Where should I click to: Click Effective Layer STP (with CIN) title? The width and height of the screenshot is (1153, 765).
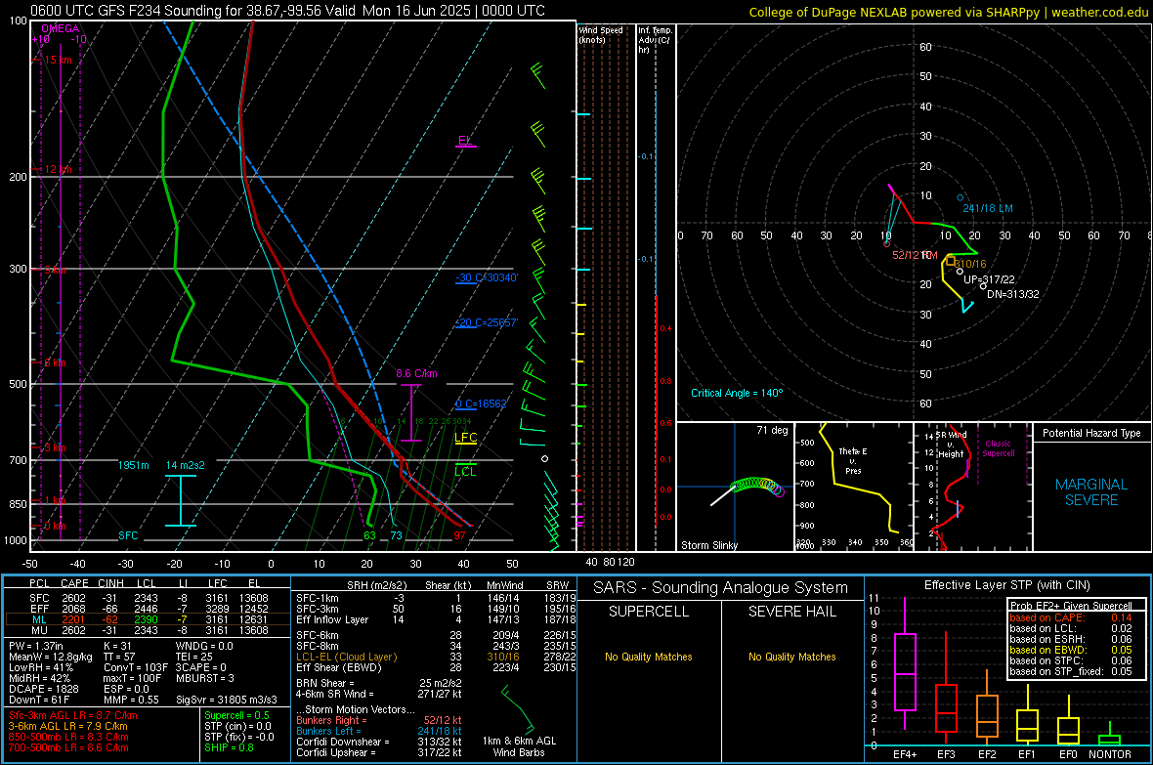tap(1006, 585)
